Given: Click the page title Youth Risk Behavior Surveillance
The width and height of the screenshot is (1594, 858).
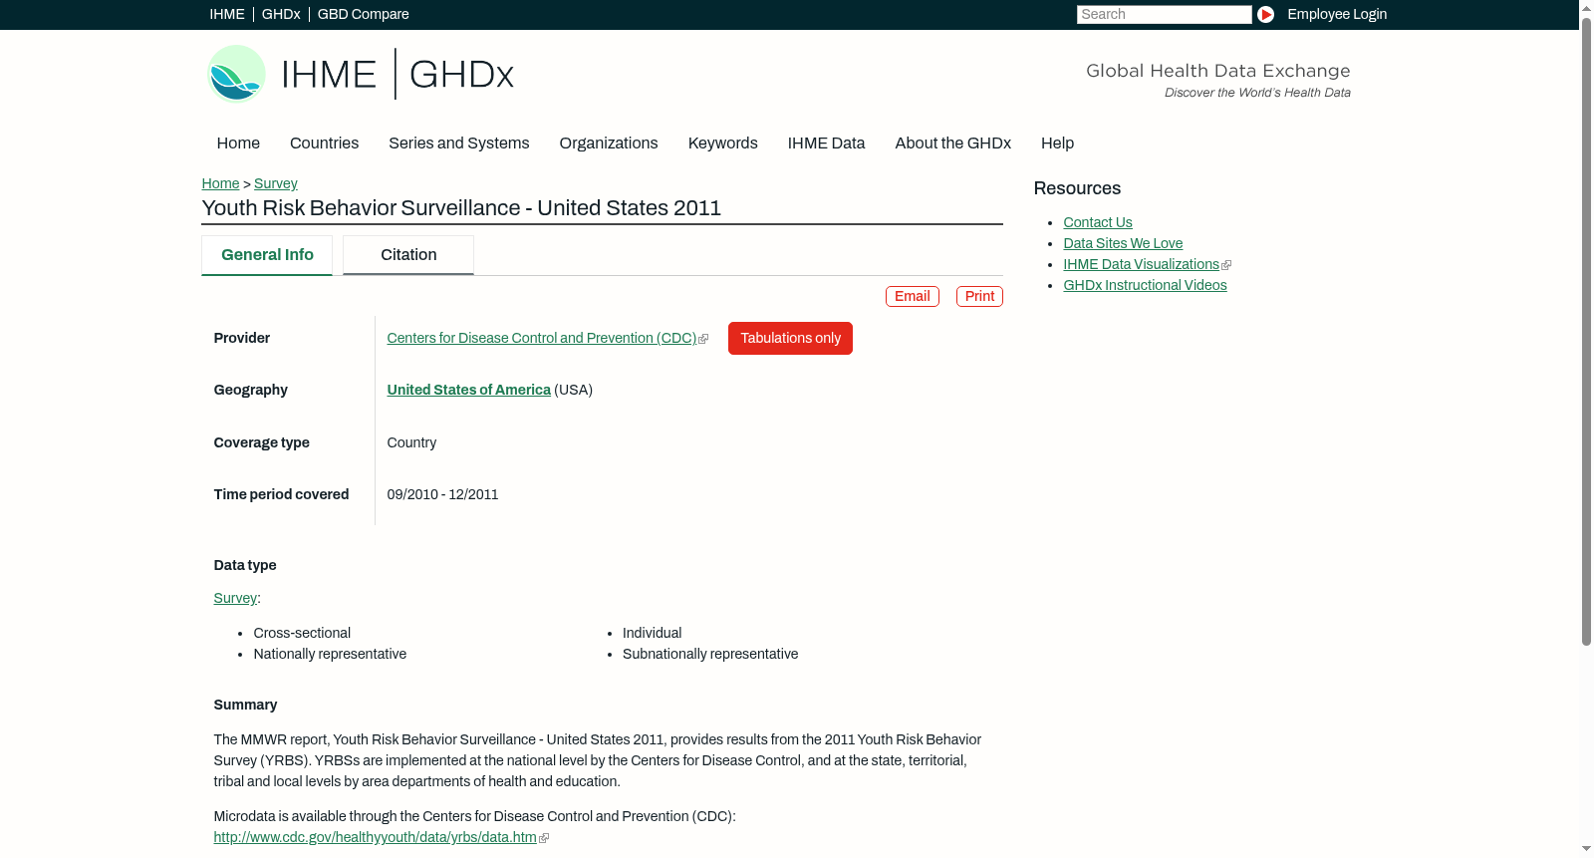Looking at the screenshot, I should pyautogui.click(x=461, y=207).
